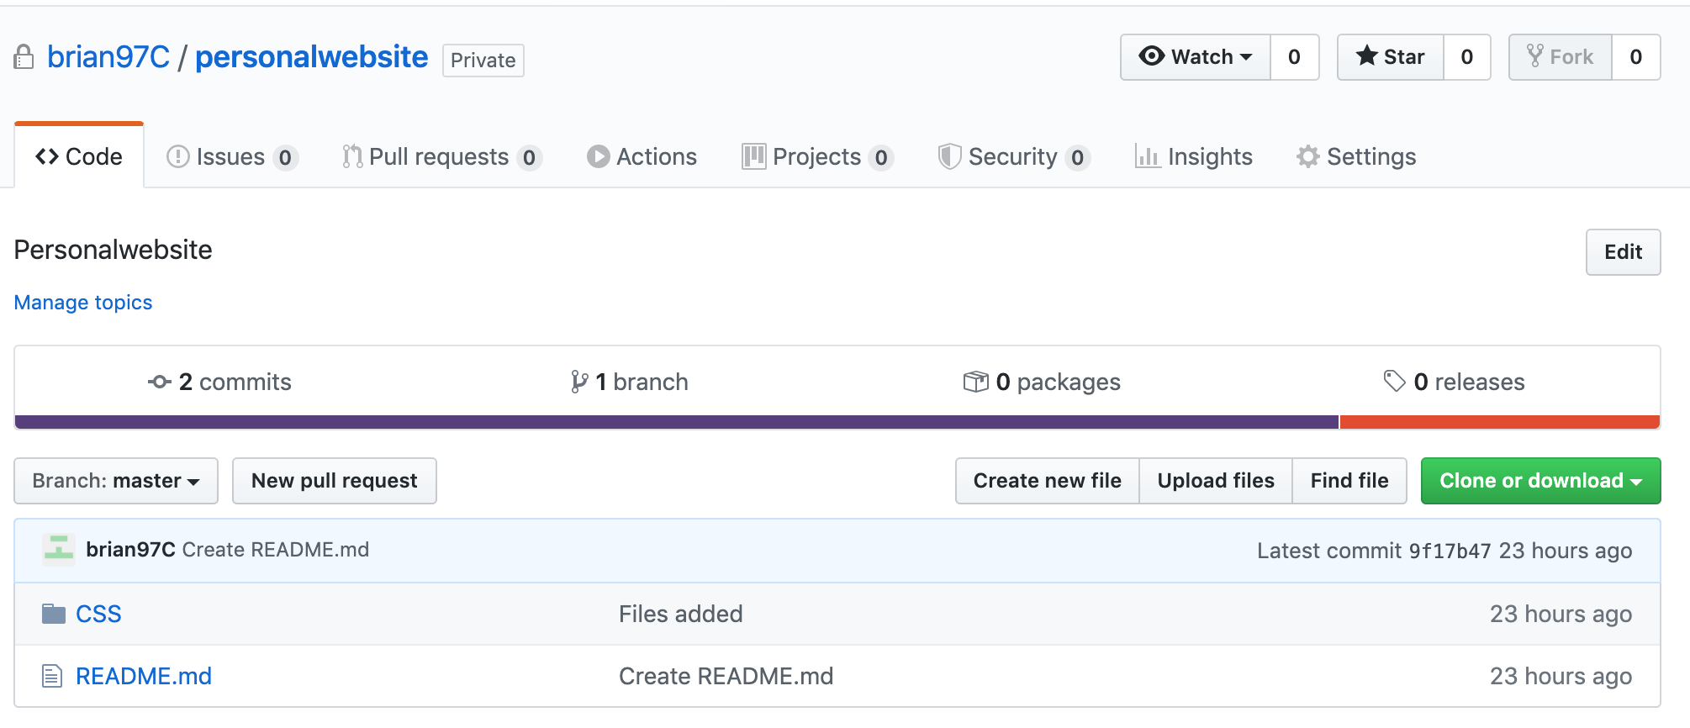Image resolution: width=1690 pixels, height=728 pixels.
Task: Click the CSS folder icon
Action: point(54,614)
